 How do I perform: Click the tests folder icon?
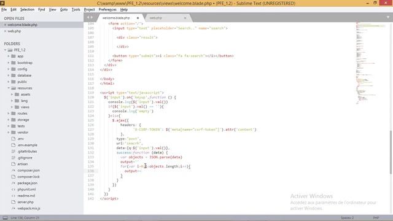tap(14, 126)
